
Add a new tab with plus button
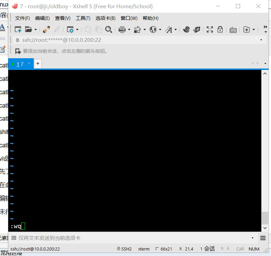tap(38, 63)
